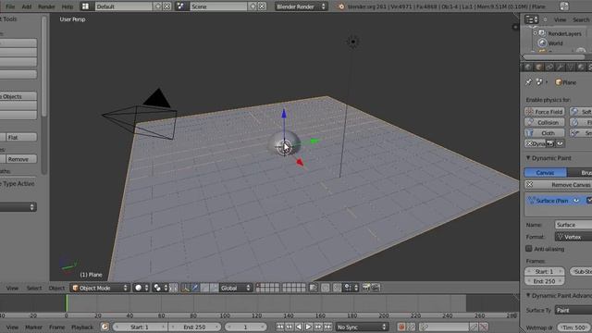Image resolution: width=592 pixels, height=333 pixels.
Task: Open viewport shading mode selector
Action: [x=142, y=288]
